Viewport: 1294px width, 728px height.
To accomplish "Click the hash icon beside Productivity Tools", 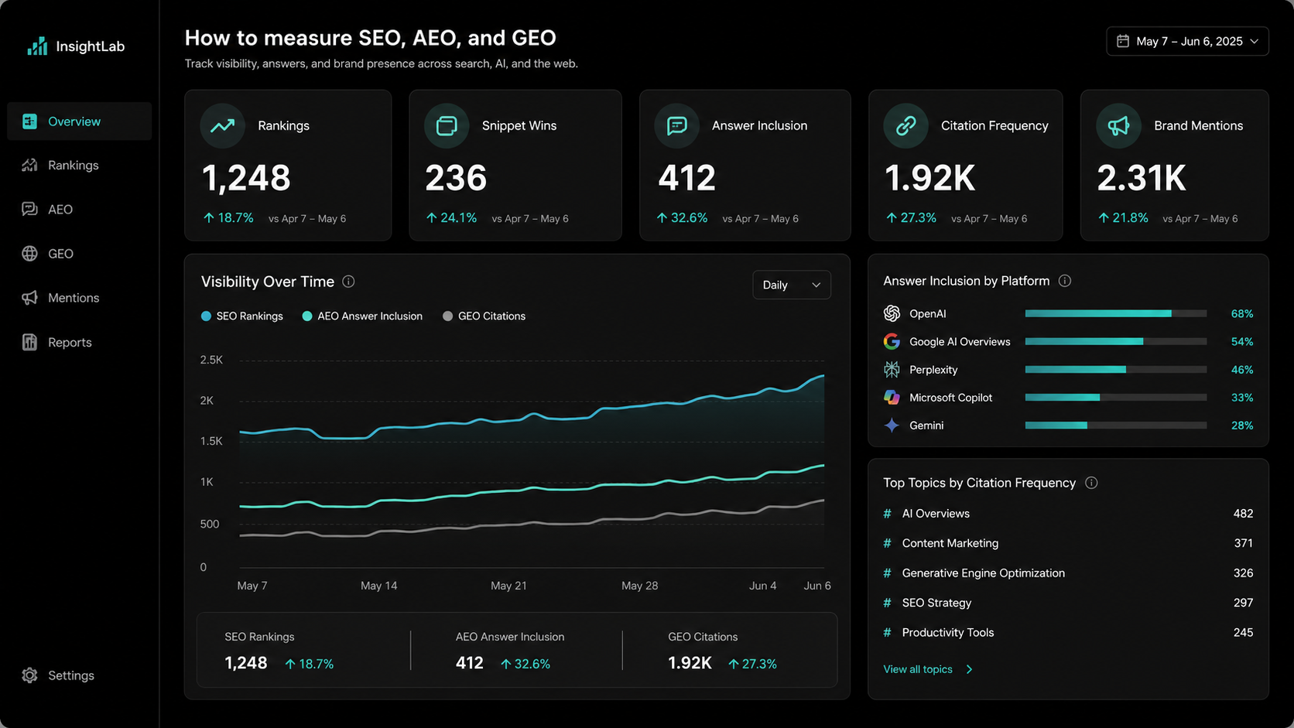I will 887,633.
